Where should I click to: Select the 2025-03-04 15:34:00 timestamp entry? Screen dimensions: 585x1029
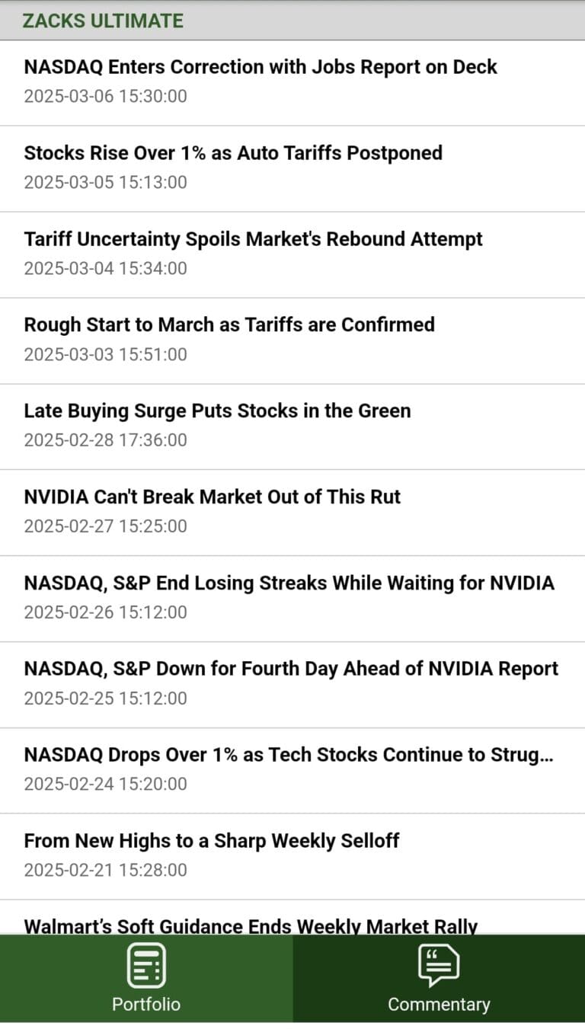[105, 268]
